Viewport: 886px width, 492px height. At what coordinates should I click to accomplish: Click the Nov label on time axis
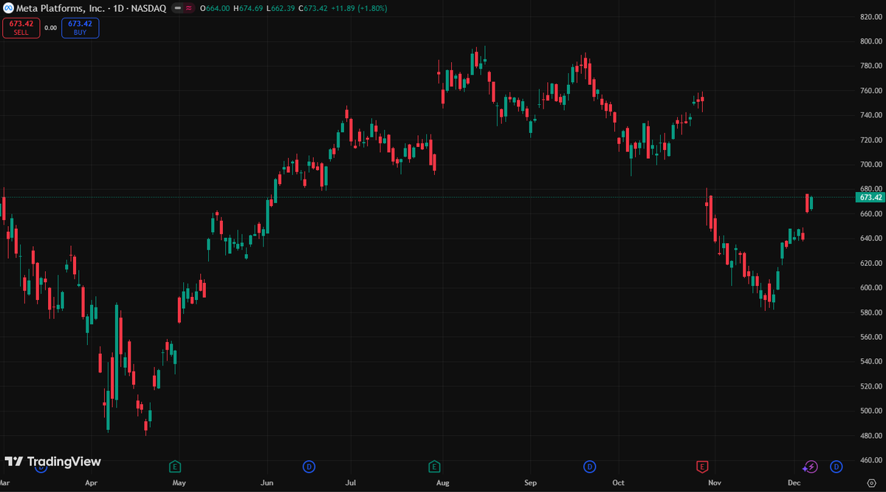click(714, 482)
